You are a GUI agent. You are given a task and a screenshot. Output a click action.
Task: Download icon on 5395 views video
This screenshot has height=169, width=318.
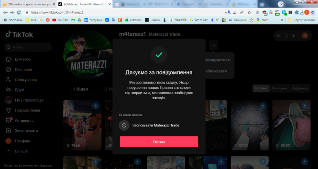click(263, 106)
